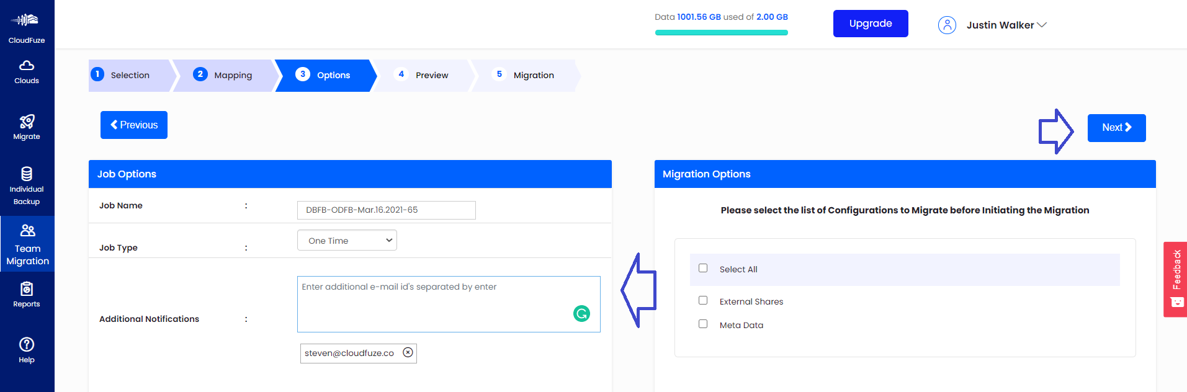Edit the Job Name field
Screen dimensions: 1187x392
tap(386, 210)
